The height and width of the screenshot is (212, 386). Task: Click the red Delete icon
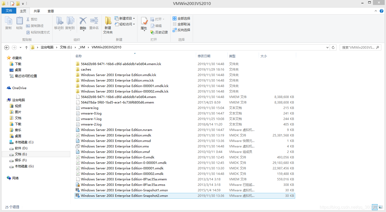pos(83,21)
